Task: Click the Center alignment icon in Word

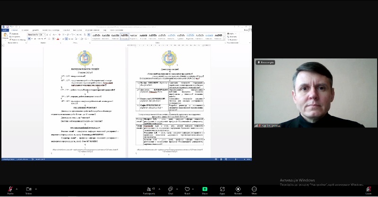Action: tap(66, 39)
